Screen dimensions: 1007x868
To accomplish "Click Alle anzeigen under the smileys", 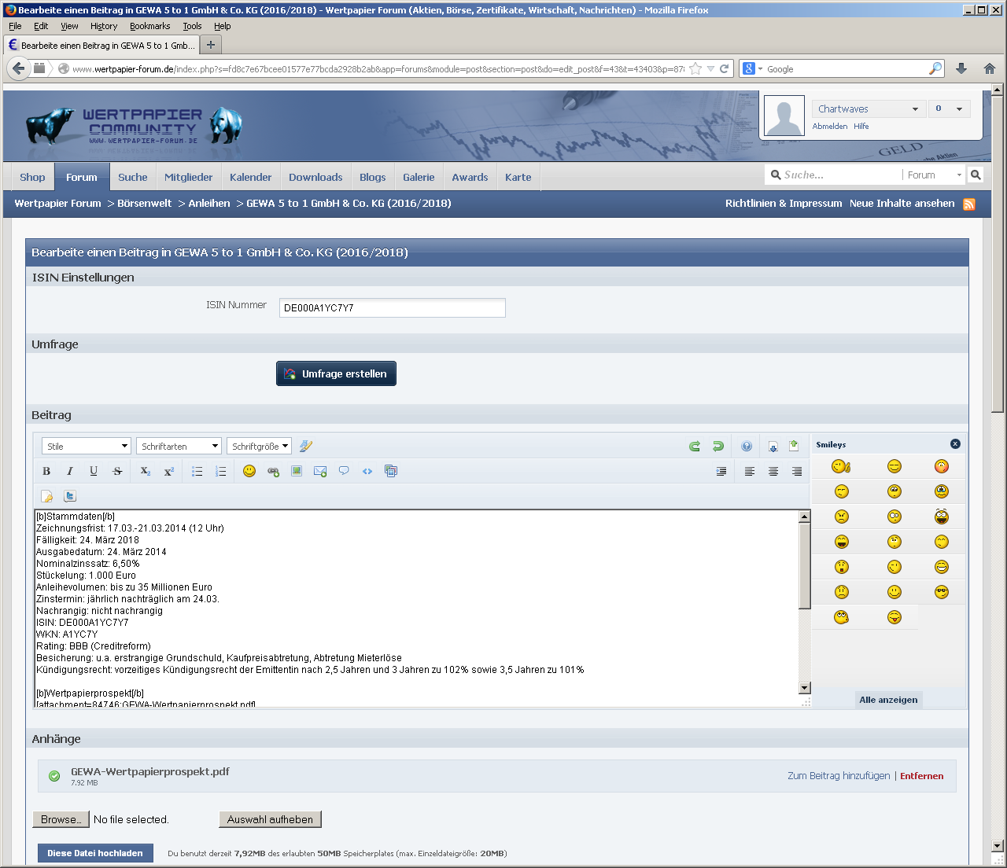I will (x=888, y=700).
